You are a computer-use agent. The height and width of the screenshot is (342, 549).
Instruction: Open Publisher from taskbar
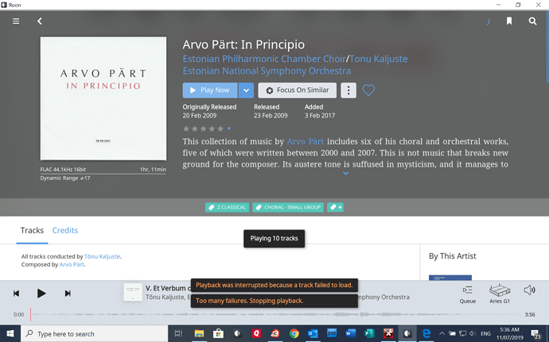(x=369, y=333)
